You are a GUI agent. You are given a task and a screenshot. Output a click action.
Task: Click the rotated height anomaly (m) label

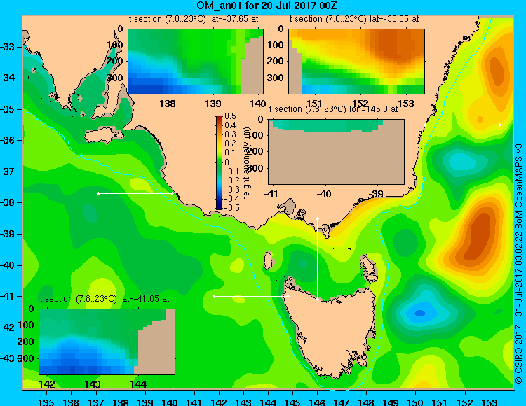[x=247, y=163]
